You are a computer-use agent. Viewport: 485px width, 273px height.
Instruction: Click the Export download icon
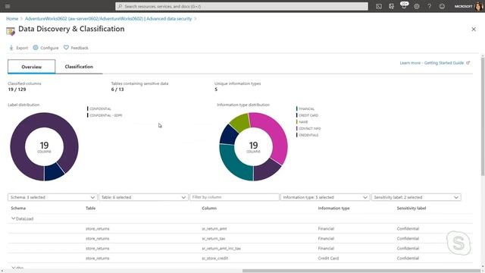pos(11,48)
